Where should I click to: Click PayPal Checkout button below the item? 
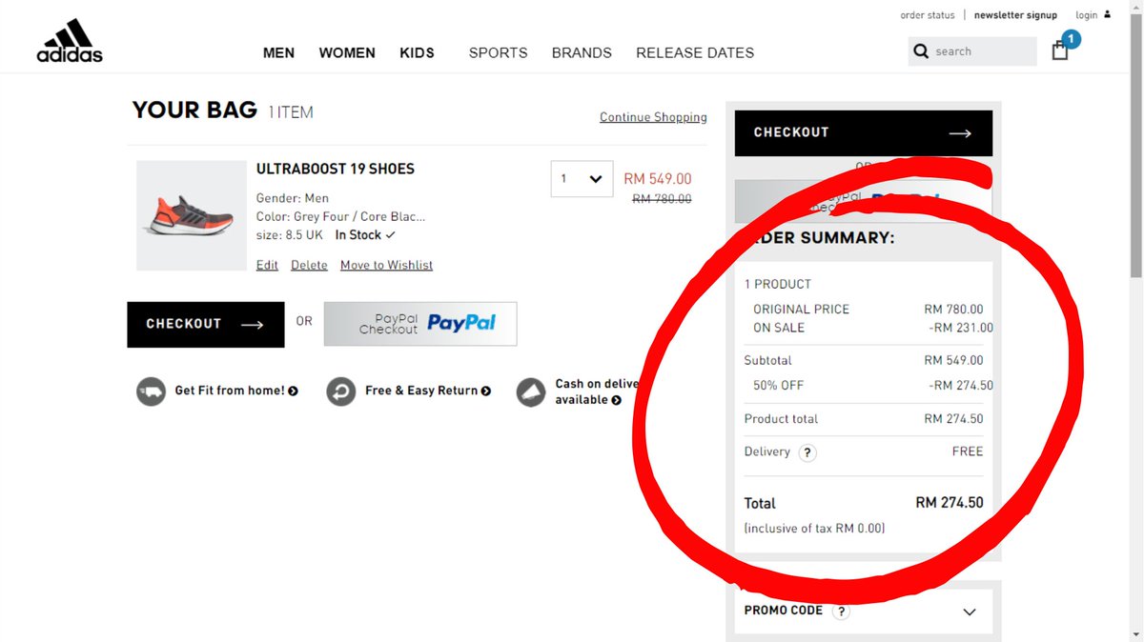[x=420, y=324]
